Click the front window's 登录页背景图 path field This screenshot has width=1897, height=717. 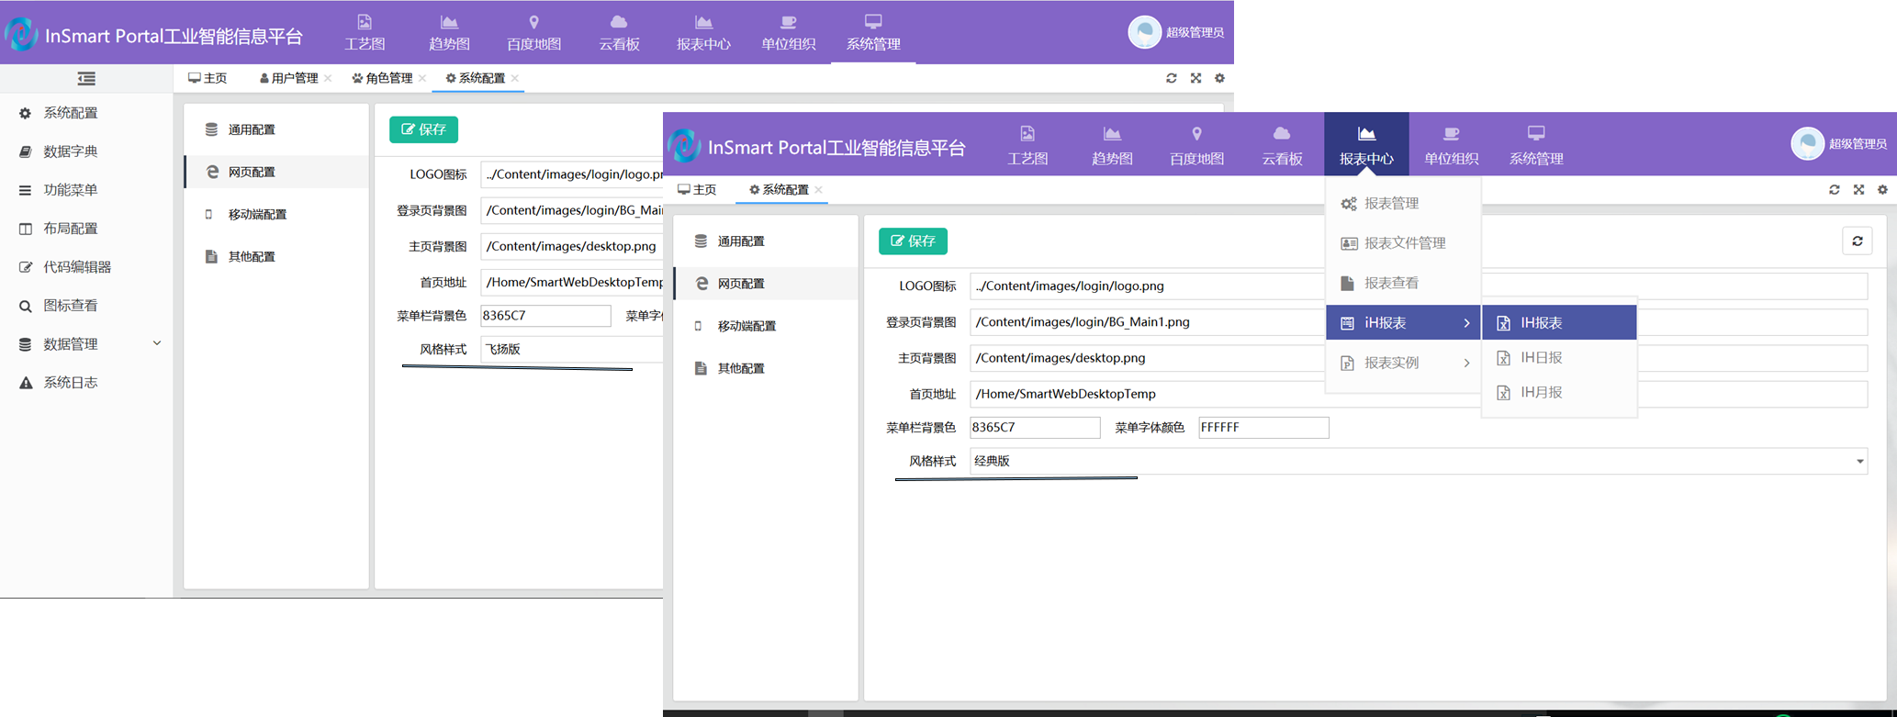1419,322
